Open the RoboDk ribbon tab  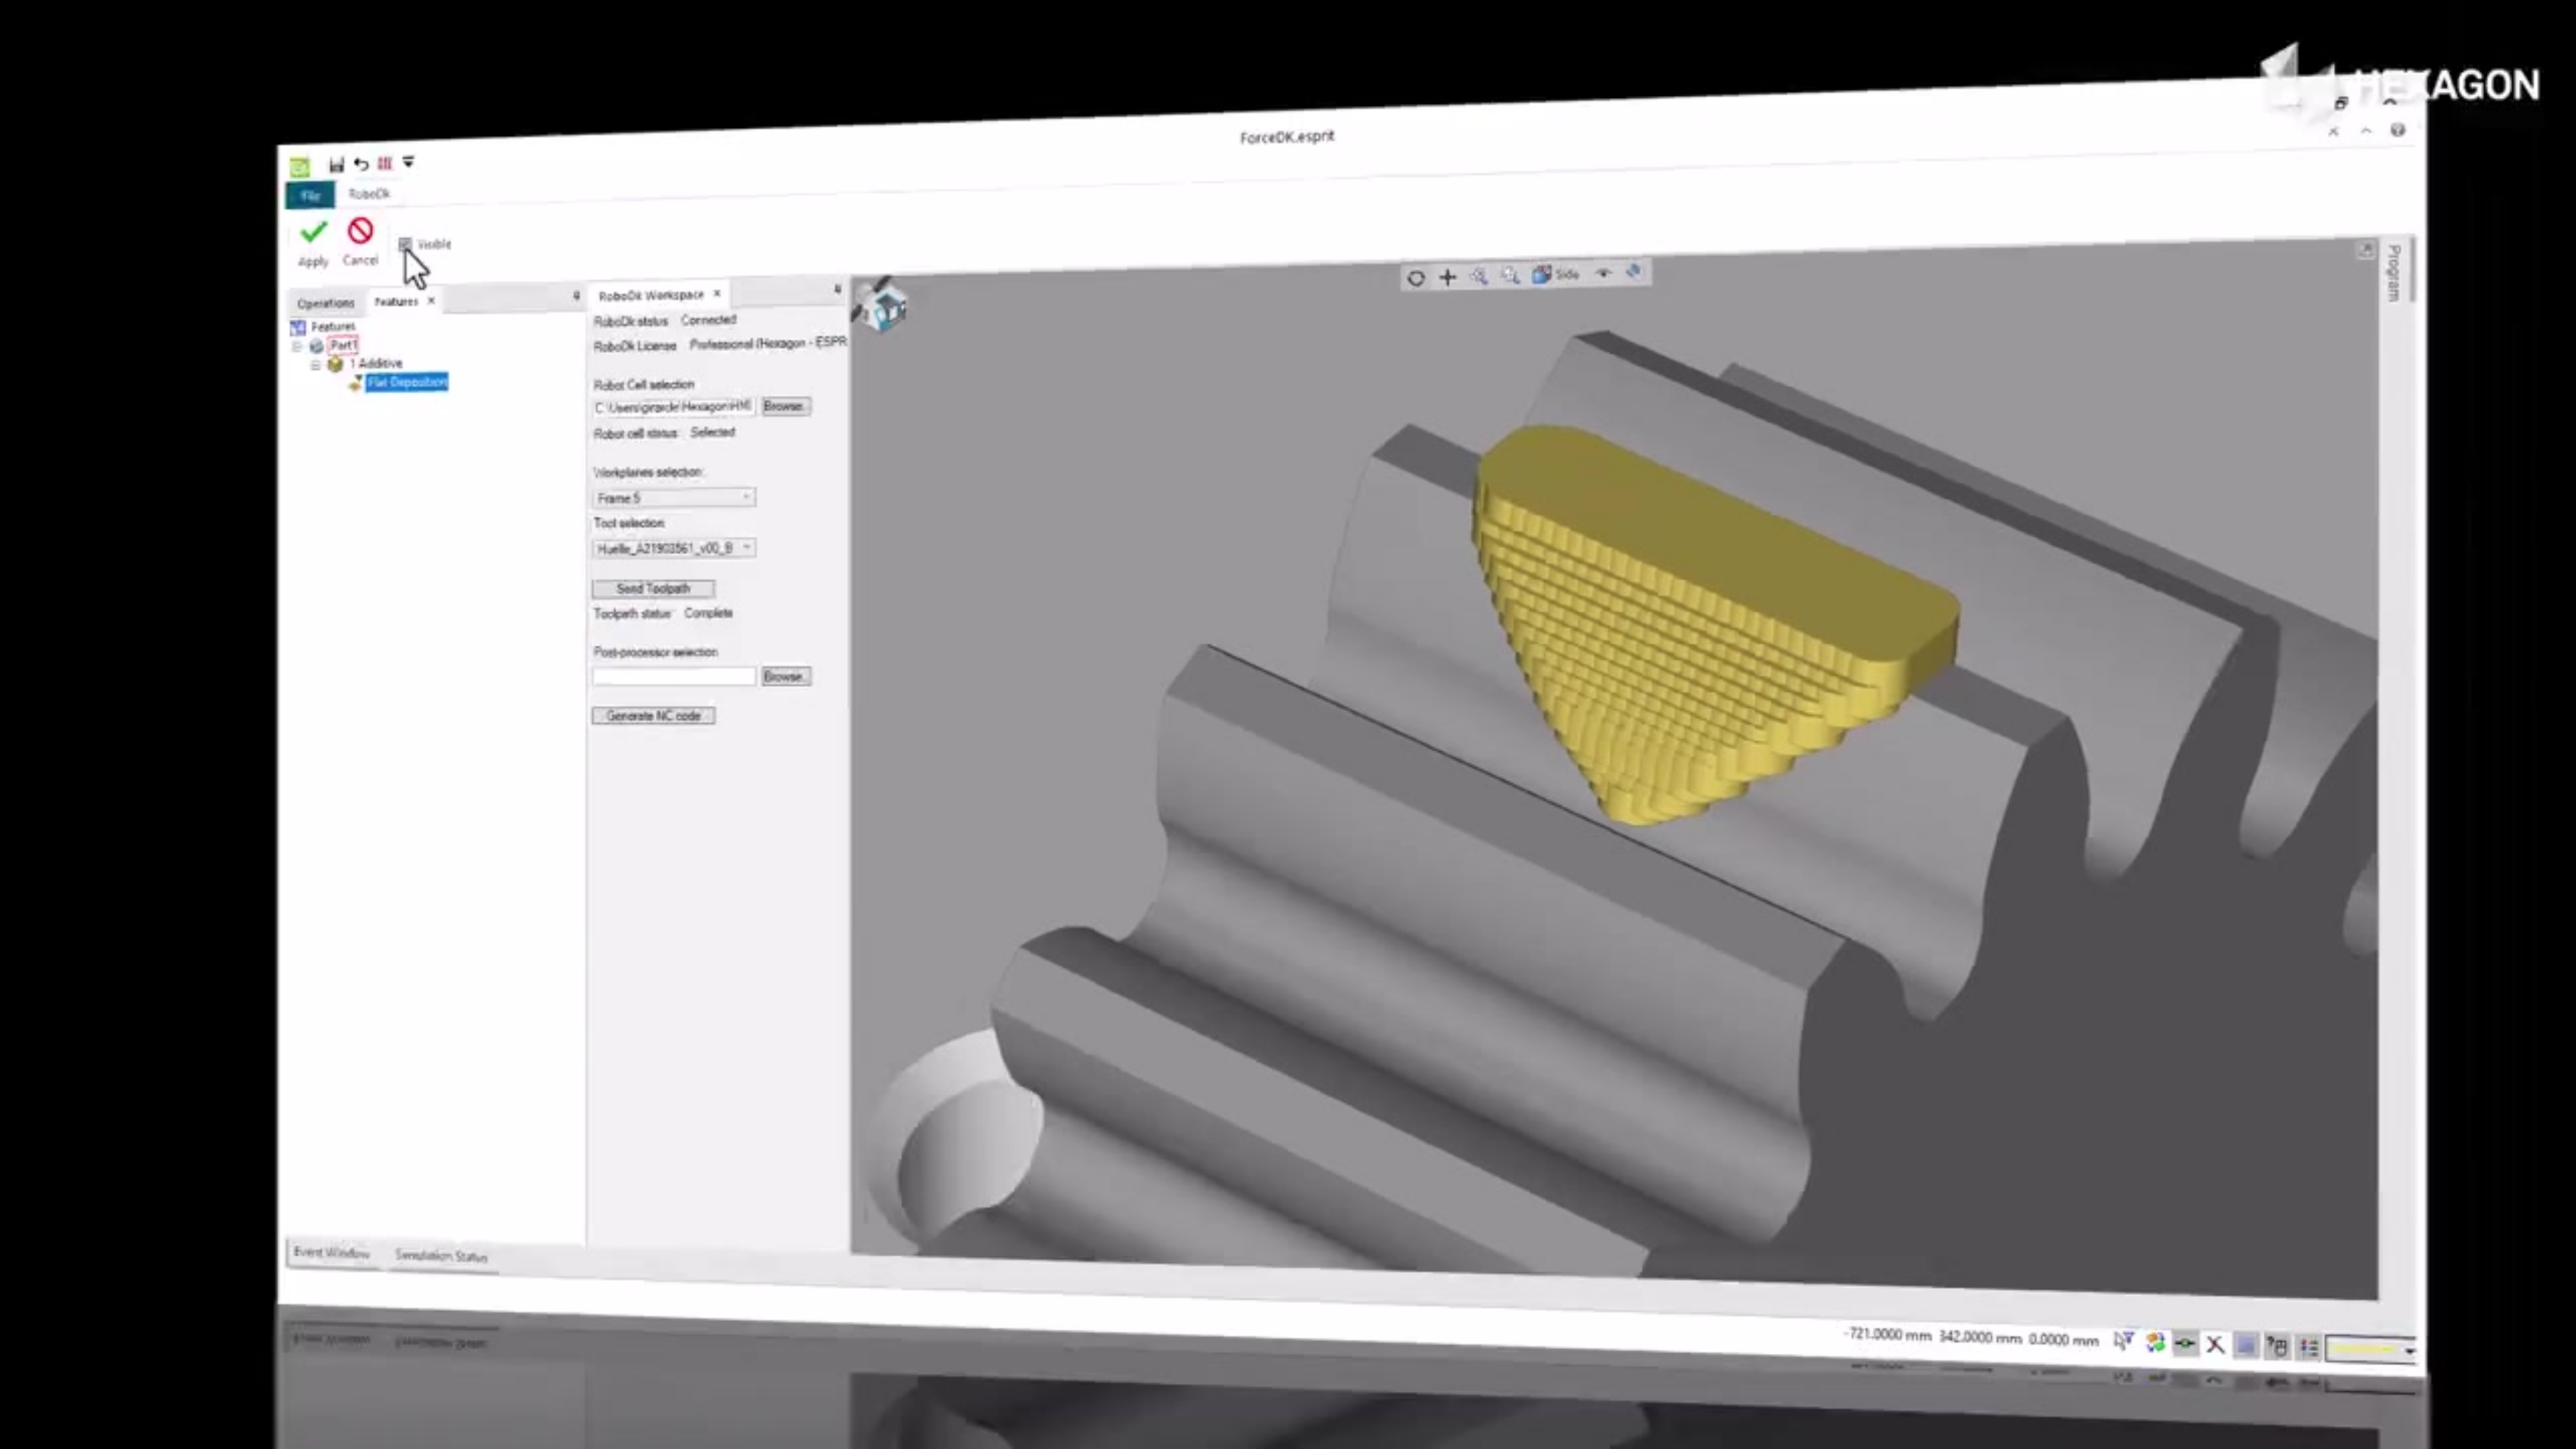[369, 194]
